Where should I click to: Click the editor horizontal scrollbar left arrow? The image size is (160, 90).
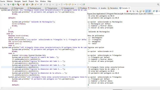[2, 88]
